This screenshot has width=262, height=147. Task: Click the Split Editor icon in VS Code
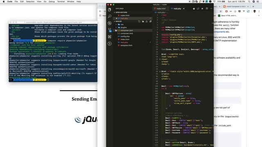[207, 9]
